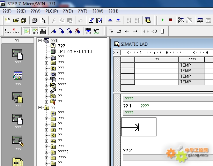Insert line right arrow
The height and width of the screenshot is (166, 213).
tap(135, 31)
